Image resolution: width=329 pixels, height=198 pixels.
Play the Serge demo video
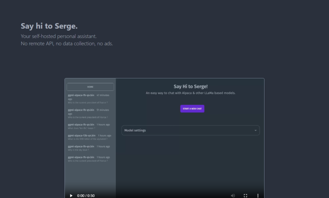pos(71,195)
